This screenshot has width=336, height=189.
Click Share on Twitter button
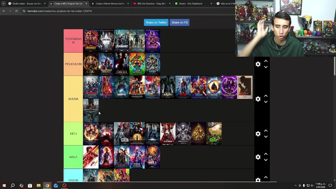156,22
